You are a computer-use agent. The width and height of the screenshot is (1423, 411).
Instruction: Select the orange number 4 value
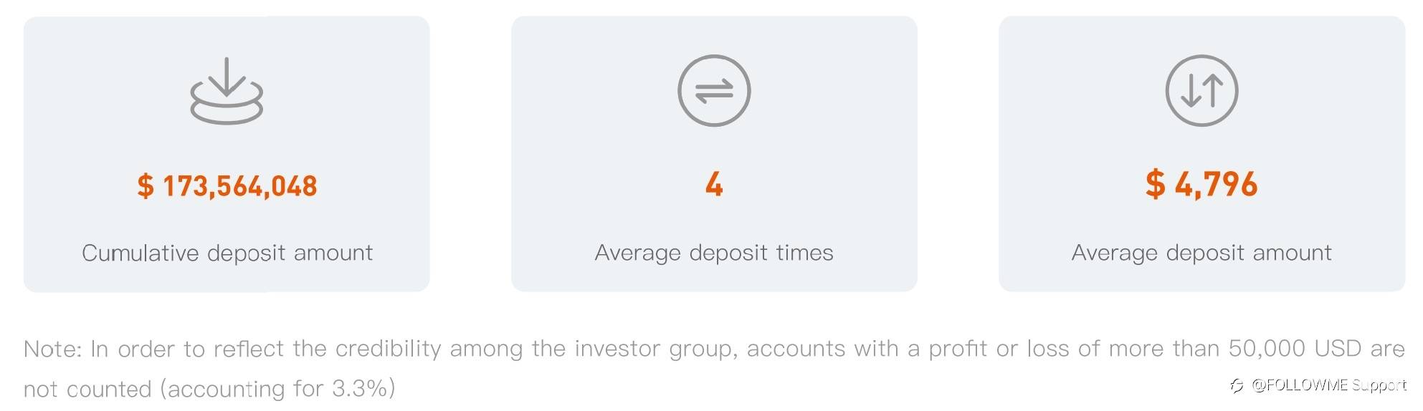tap(714, 184)
